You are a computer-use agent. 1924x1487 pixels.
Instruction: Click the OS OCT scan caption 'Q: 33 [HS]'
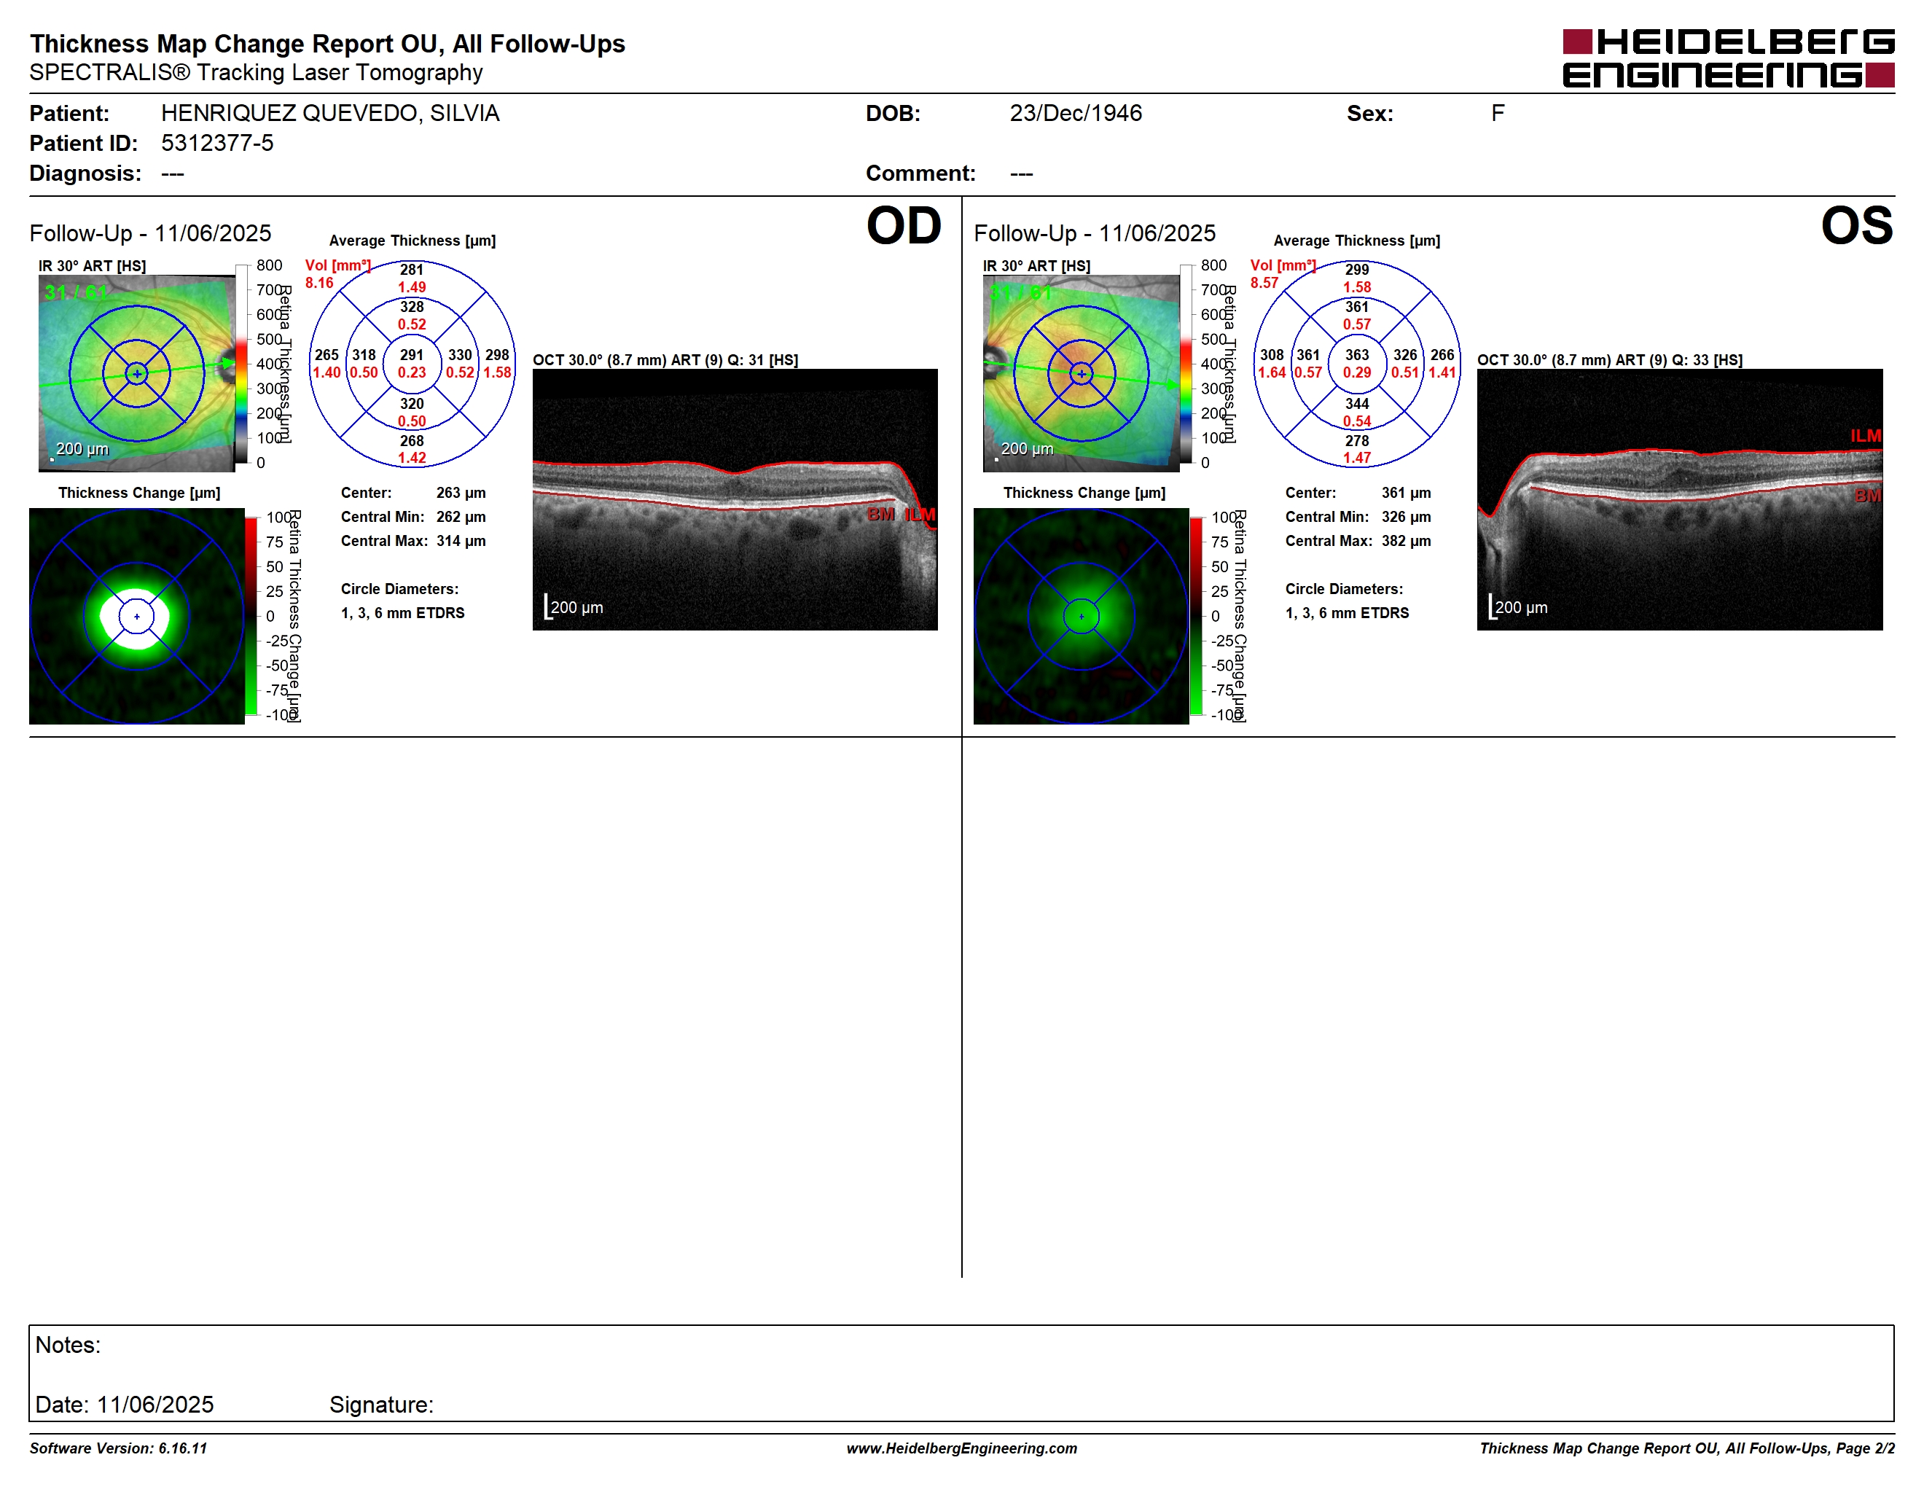coord(1708,360)
